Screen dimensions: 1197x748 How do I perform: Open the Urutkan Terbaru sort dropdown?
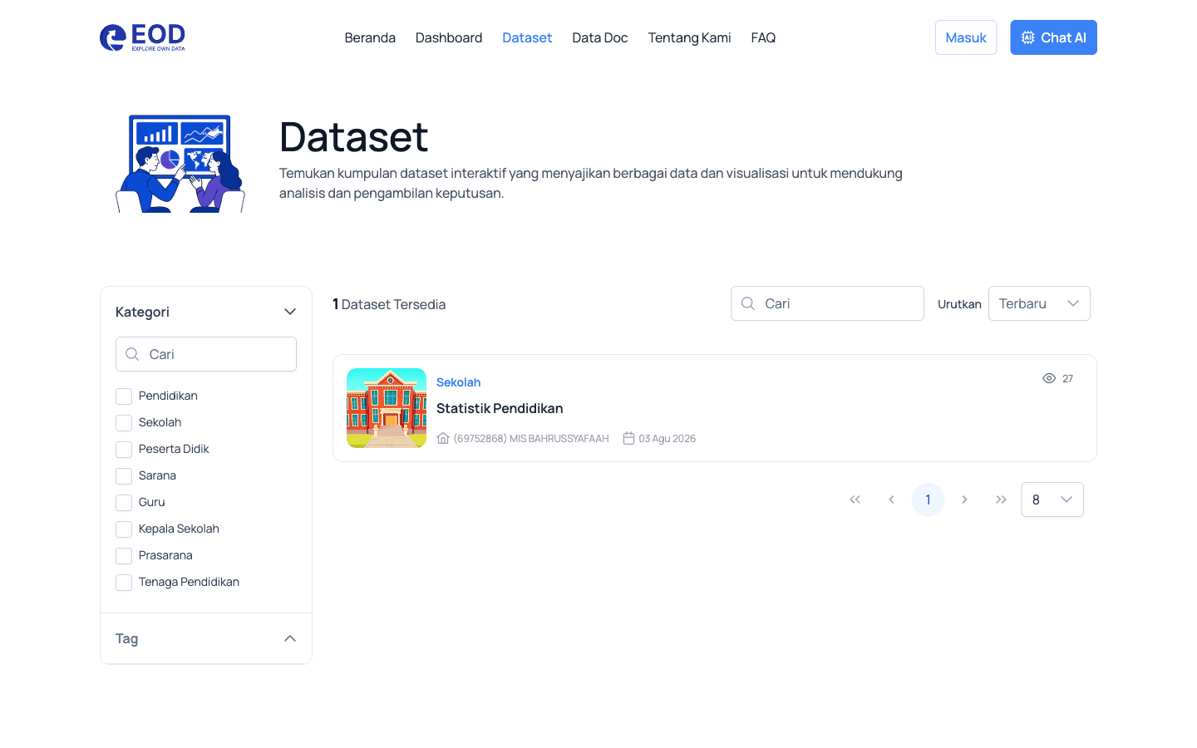(1039, 303)
